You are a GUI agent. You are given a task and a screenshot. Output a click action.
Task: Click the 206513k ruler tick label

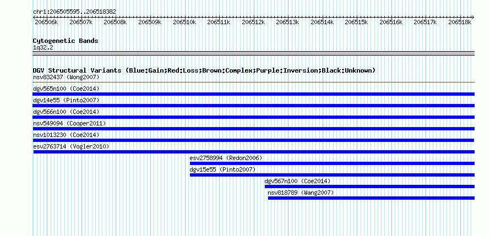287,22
